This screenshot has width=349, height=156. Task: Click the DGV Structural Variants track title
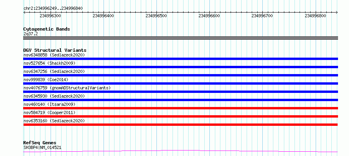(x=55, y=50)
